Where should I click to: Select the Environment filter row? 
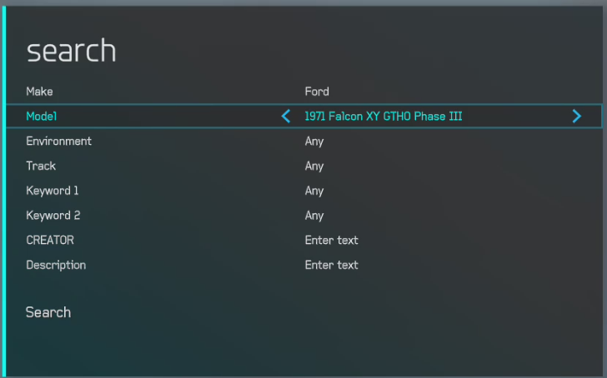point(303,141)
